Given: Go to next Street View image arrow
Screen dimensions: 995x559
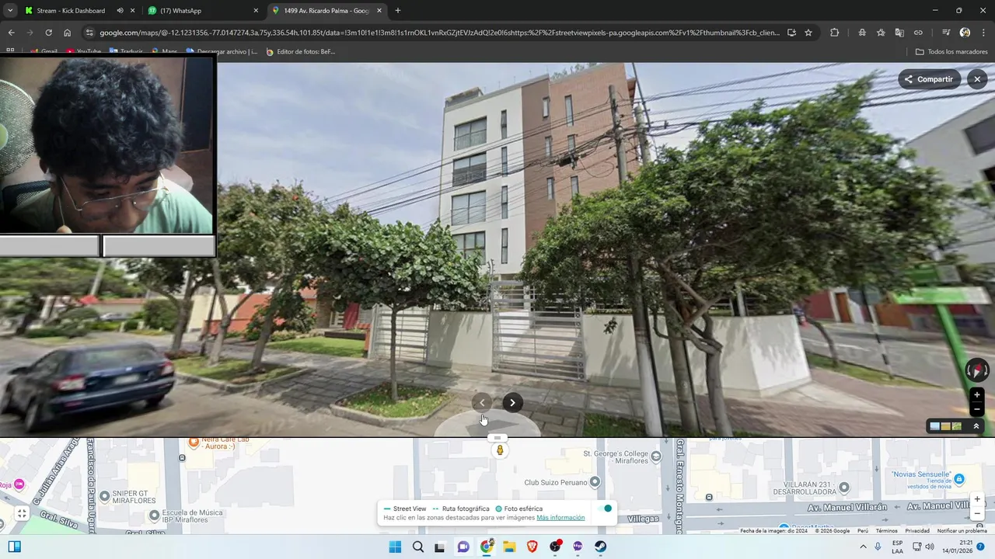Looking at the screenshot, I should point(512,402).
